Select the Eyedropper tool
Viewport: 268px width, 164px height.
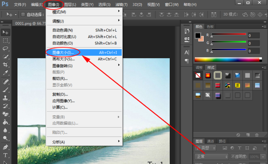pos(5,73)
